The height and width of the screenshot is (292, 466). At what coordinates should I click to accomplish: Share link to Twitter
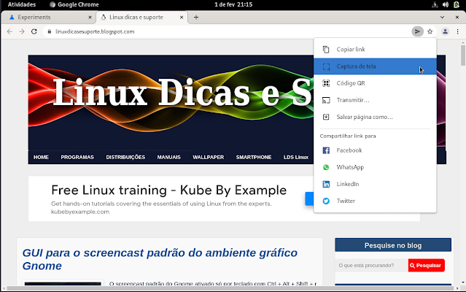pos(375,201)
